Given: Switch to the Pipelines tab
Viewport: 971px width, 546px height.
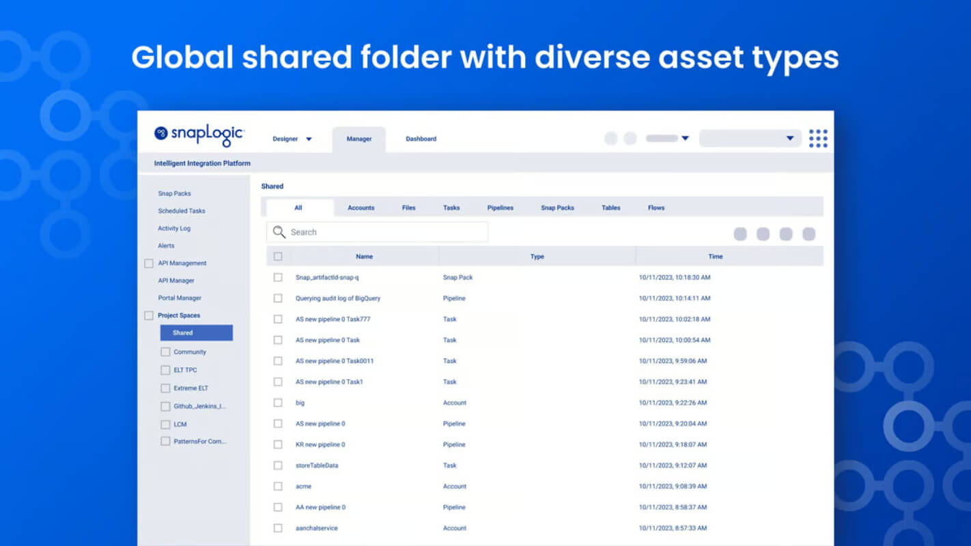Looking at the screenshot, I should coord(501,208).
